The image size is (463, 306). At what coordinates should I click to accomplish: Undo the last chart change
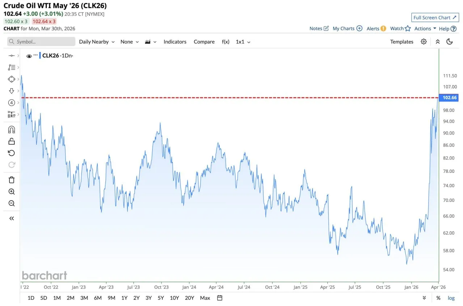(12, 153)
